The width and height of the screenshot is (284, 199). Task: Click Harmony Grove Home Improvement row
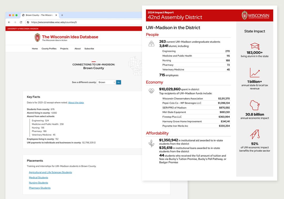[196, 121]
